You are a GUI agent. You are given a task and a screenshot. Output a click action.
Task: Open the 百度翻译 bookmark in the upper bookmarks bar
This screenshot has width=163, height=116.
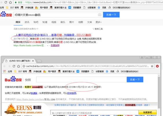[x=75, y=8]
